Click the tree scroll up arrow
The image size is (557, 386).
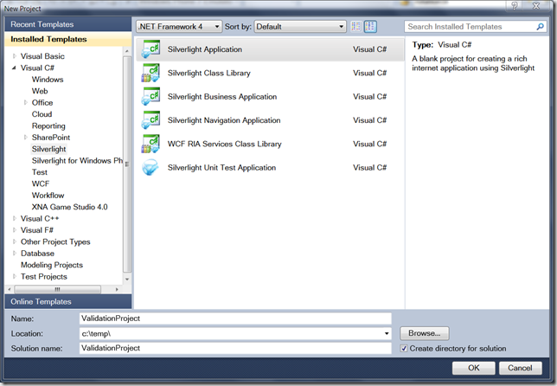coord(127,52)
